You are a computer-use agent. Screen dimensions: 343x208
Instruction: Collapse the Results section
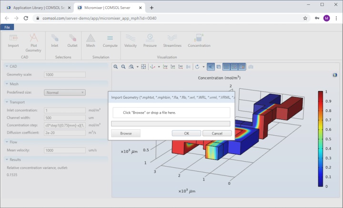coord(7,159)
